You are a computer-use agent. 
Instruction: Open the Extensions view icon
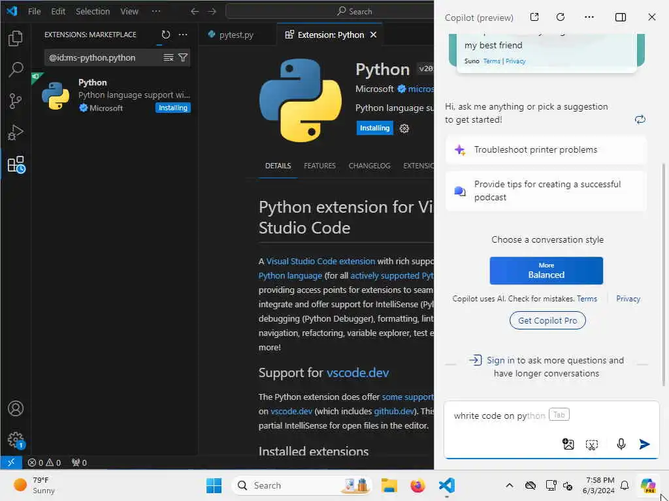click(16, 164)
